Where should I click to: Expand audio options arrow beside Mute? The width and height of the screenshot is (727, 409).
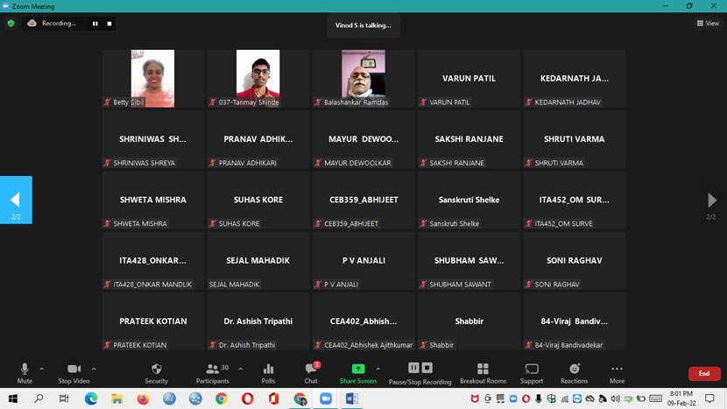[41, 369]
